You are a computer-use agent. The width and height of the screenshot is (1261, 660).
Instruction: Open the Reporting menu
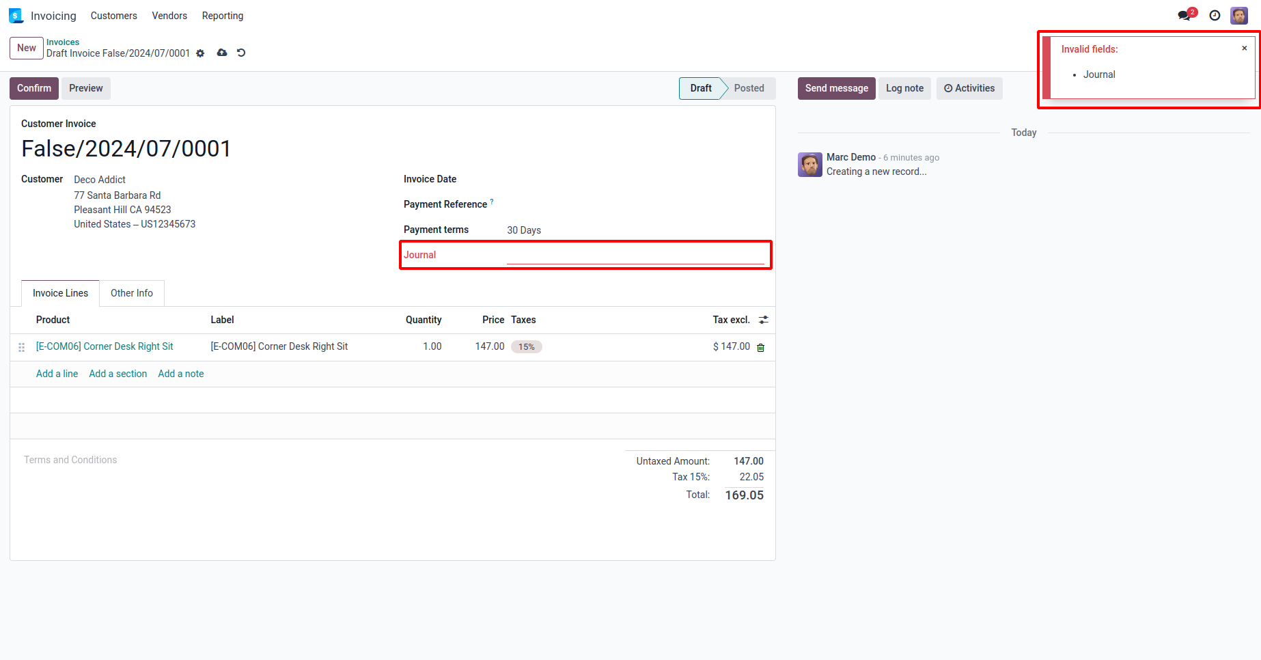coord(222,16)
